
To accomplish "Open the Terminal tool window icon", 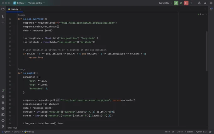I will click(x=3, y=115).
